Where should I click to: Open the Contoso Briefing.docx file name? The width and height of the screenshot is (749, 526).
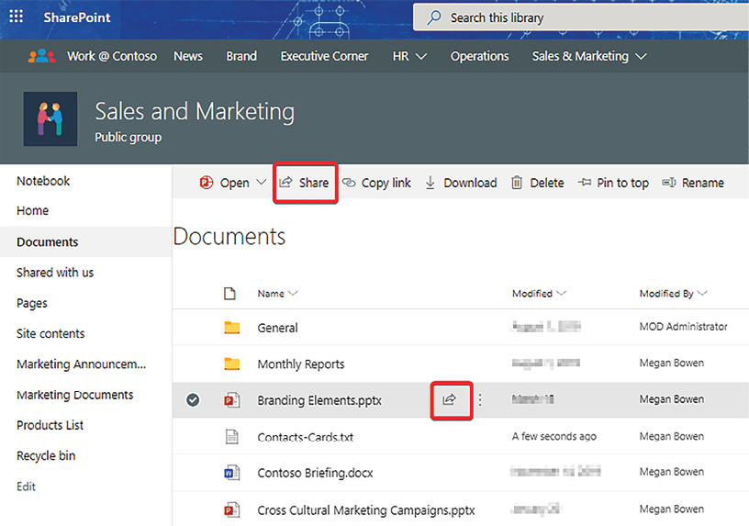pos(315,473)
